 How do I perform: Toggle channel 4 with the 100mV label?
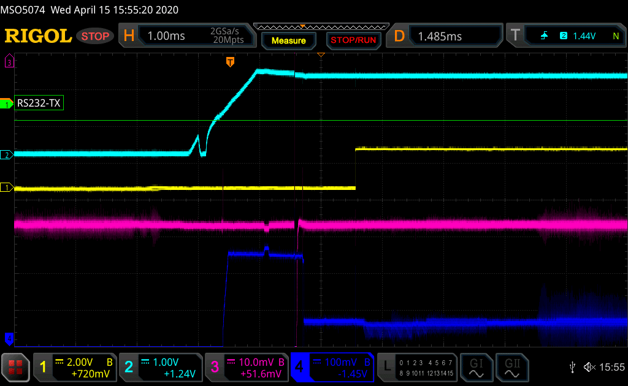coord(332,368)
